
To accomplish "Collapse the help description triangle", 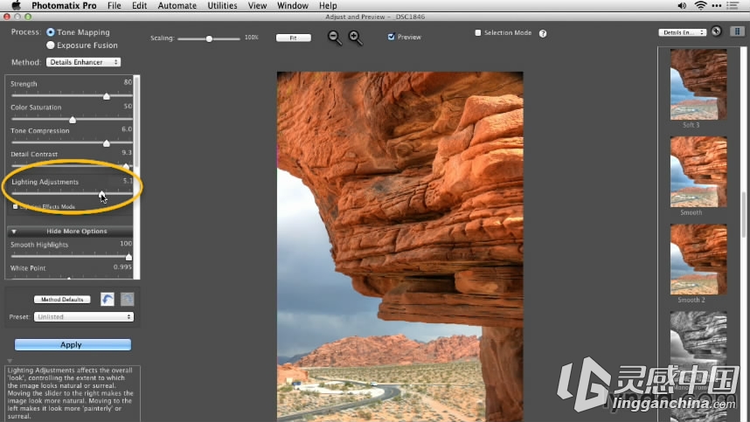I will click(10, 361).
